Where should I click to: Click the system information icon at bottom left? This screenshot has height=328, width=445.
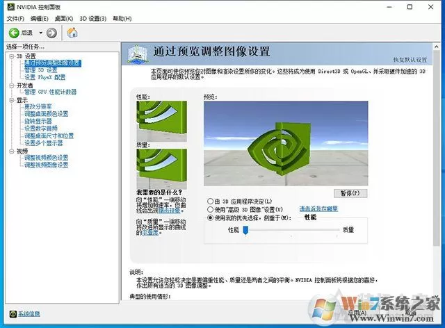[13, 314]
